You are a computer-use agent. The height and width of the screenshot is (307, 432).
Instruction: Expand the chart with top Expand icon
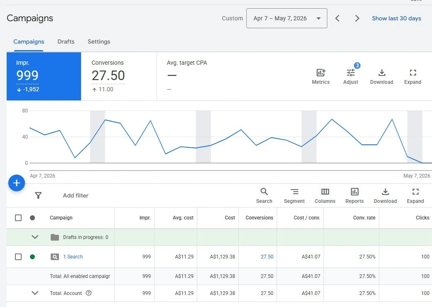pyautogui.click(x=412, y=76)
